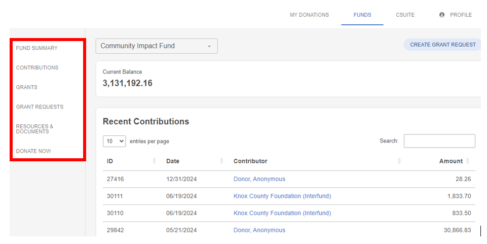
Task: Change the entries per page selector
Action: point(115,141)
